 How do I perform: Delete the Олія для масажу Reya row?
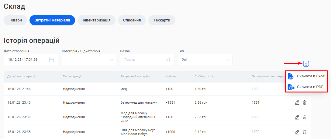tap(305, 132)
